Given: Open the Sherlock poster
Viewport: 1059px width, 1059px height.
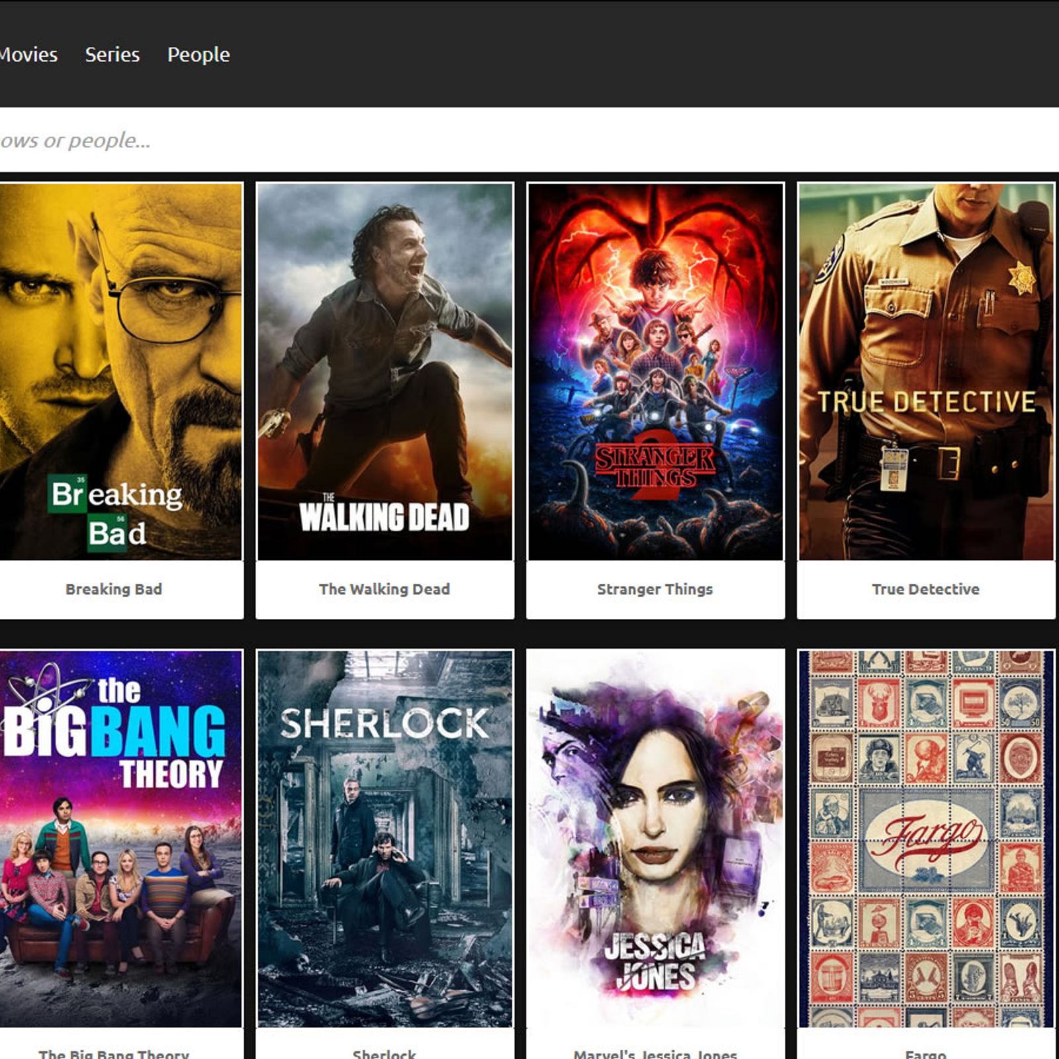Looking at the screenshot, I should pos(385,839).
